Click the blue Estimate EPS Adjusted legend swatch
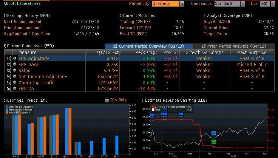Viewport: 278px width, 158px height. (x=7, y=110)
